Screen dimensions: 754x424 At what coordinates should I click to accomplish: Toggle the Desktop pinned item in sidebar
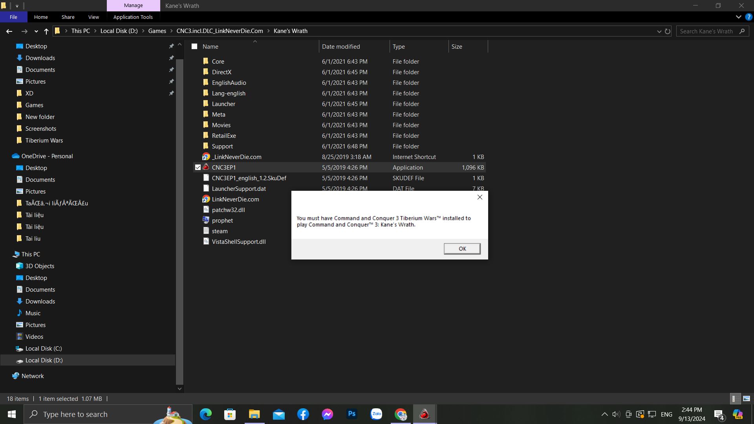pos(171,46)
